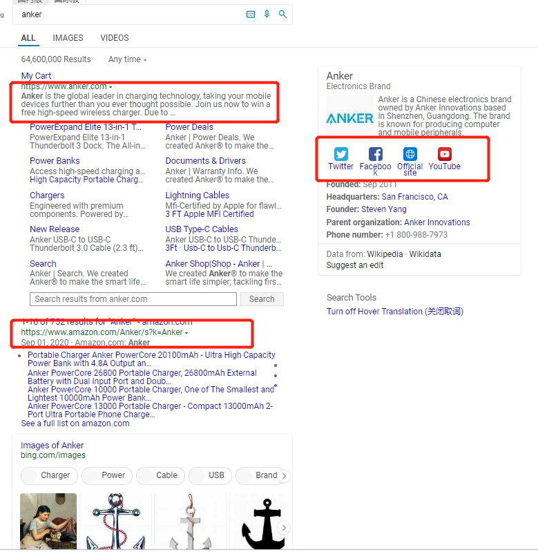Select the Cable image filter chip
The height and width of the screenshot is (552, 538).
click(160, 475)
